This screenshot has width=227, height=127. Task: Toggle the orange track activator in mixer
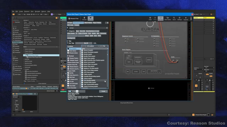63,86
